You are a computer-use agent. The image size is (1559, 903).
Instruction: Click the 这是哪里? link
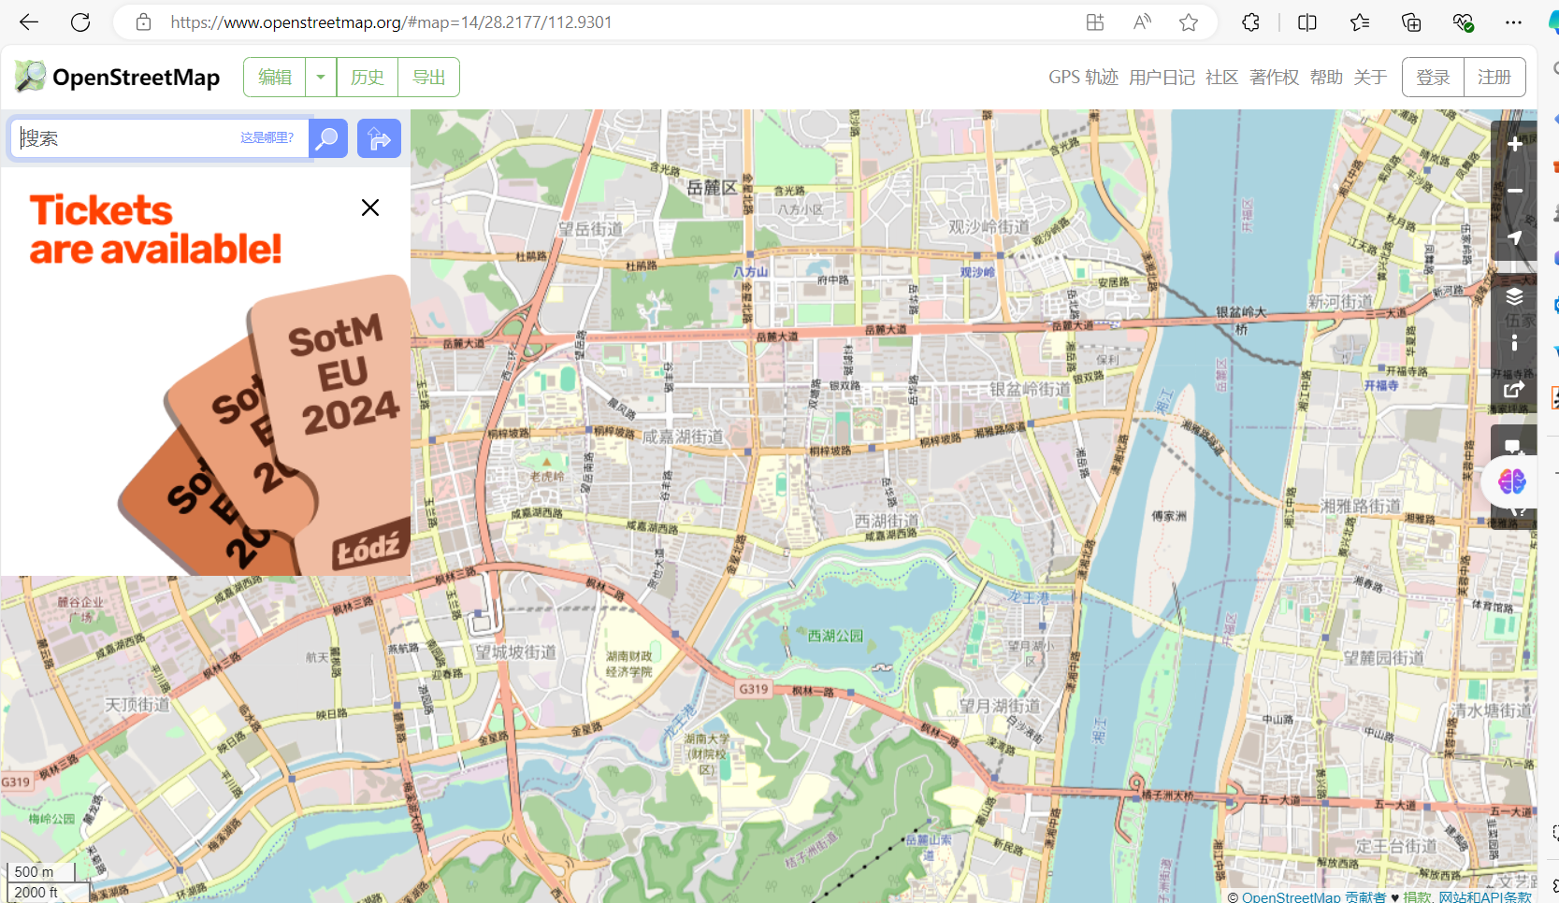(267, 138)
